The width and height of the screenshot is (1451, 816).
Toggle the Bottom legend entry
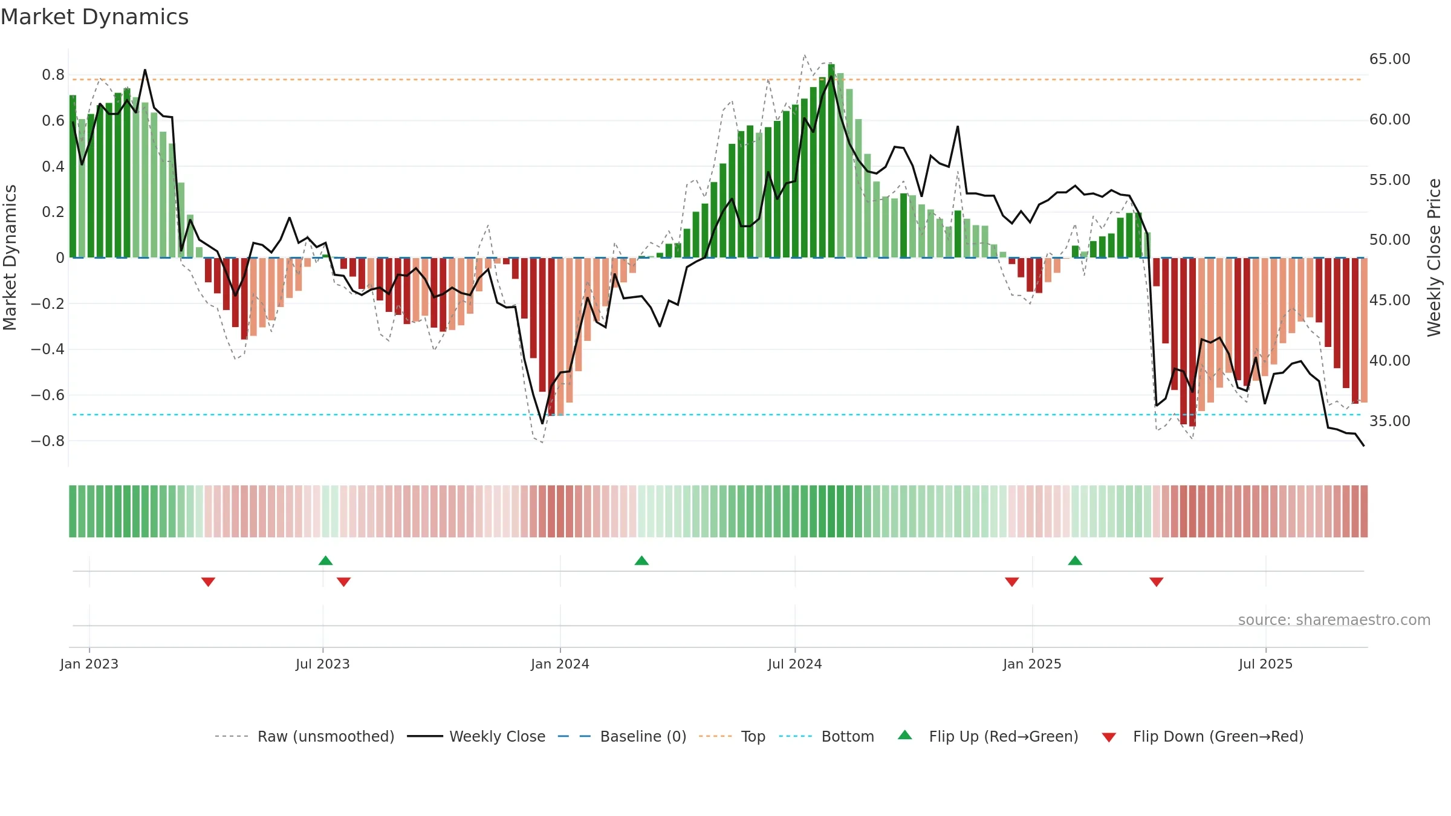point(826,736)
